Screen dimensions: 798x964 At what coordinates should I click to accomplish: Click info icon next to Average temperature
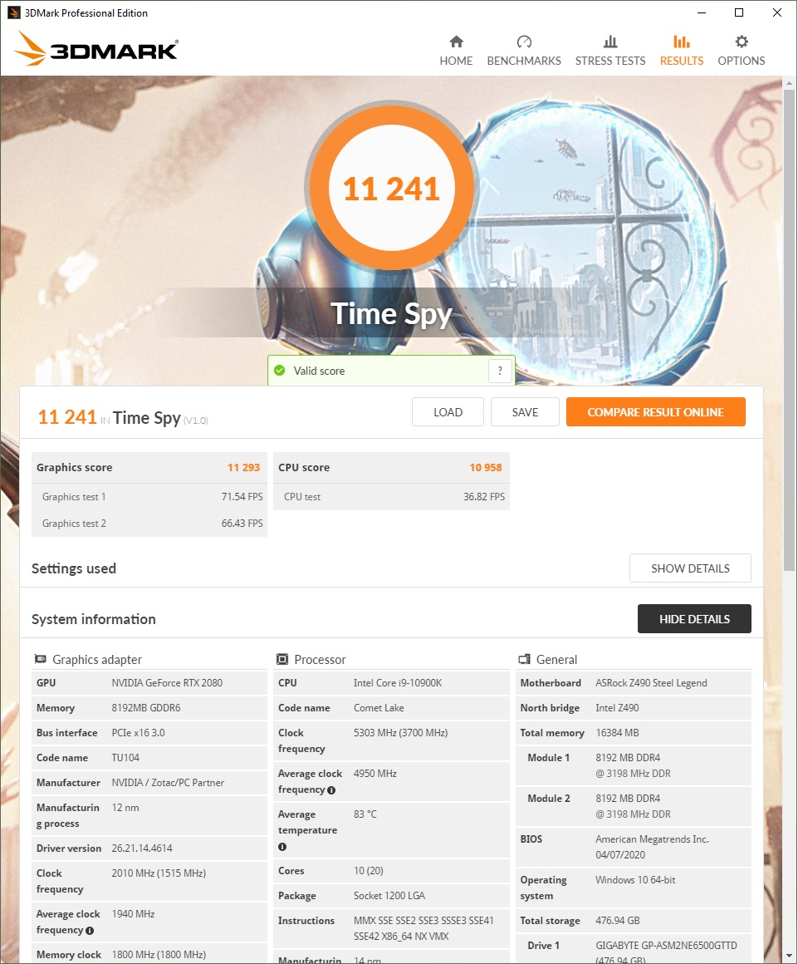point(282,847)
